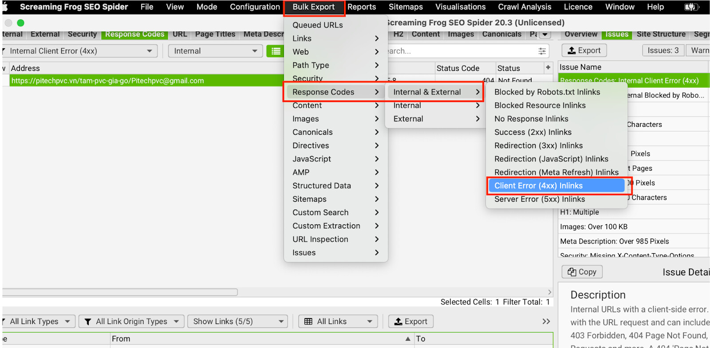Select Server Error (5xx) Inlinks
Viewport: 710px width, 348px height.
tap(556, 199)
